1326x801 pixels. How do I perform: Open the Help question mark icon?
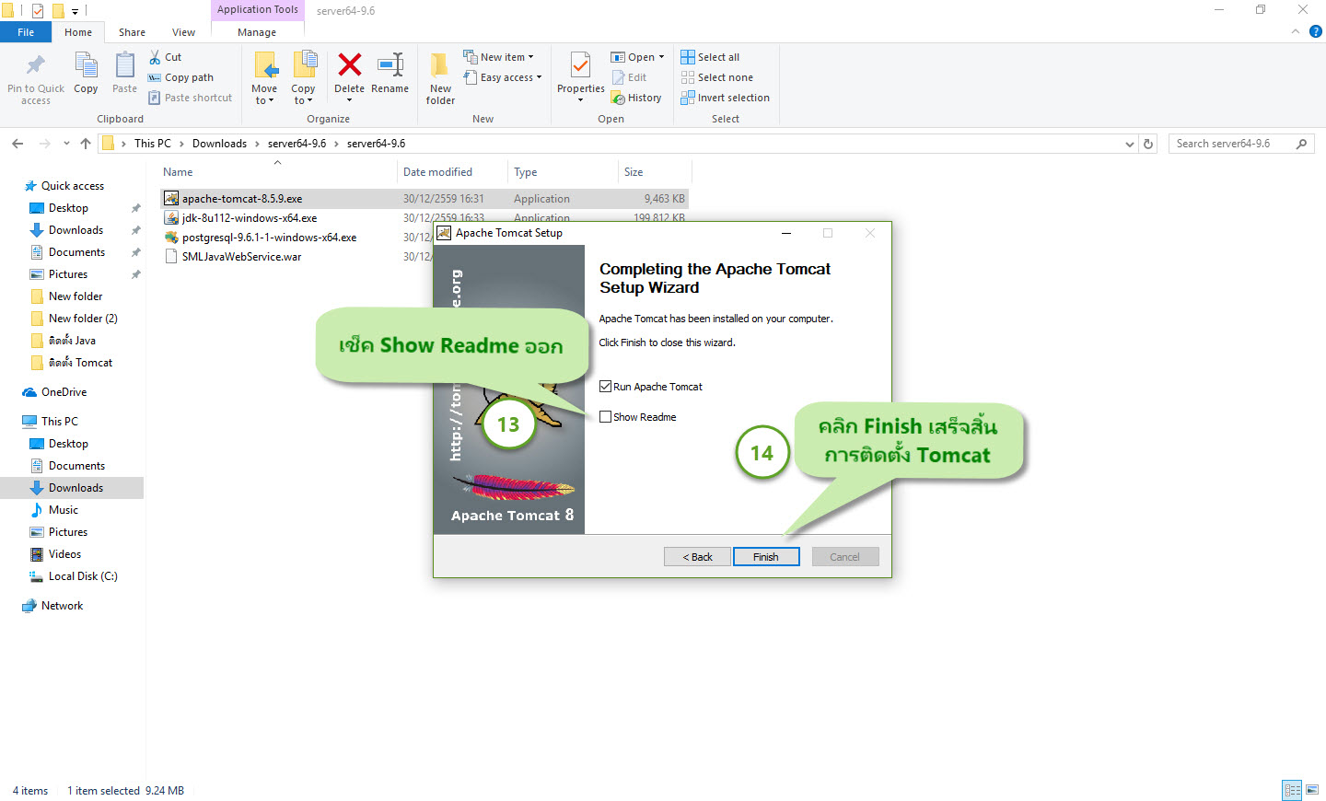coord(1316,31)
